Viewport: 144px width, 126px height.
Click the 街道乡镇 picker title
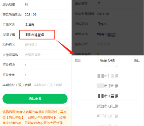tap(107, 60)
